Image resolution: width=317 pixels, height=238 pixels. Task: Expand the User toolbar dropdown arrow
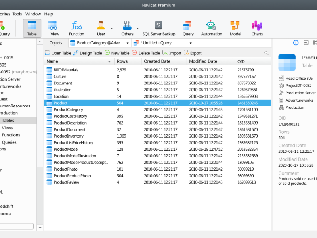pyautogui.click(x=112, y=28)
